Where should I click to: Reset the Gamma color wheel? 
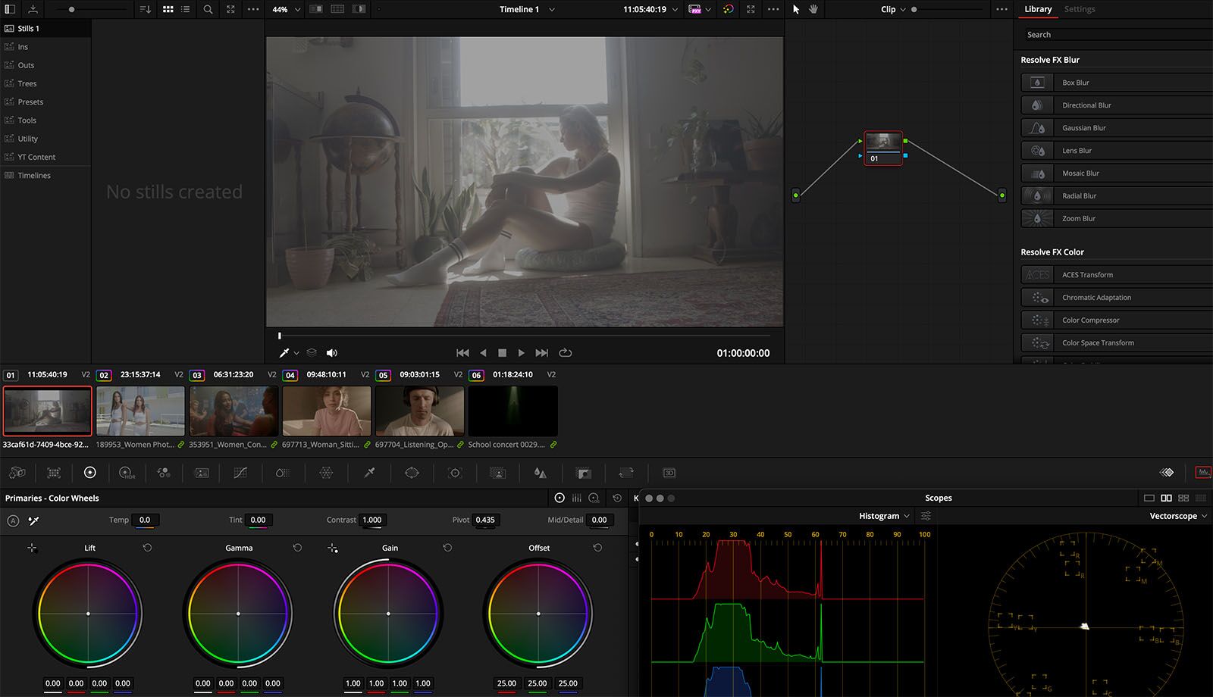297,547
